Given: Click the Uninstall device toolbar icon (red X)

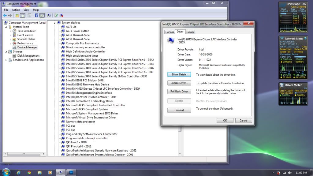Looking at the screenshot, I should click(x=61, y=15).
